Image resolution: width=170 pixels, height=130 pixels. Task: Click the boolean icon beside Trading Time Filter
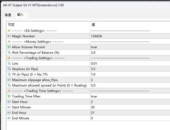[9, 96]
